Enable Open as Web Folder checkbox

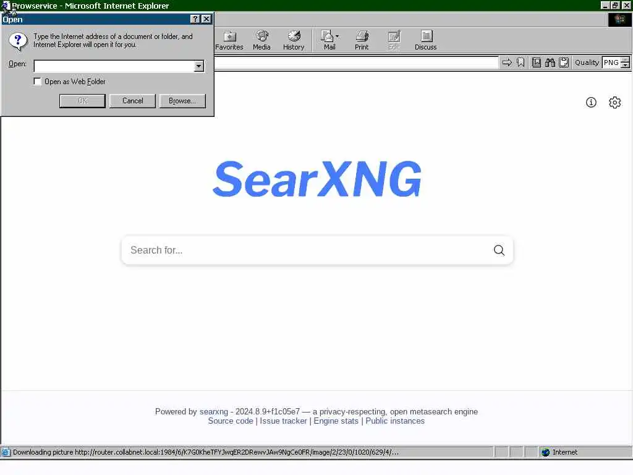[38, 82]
